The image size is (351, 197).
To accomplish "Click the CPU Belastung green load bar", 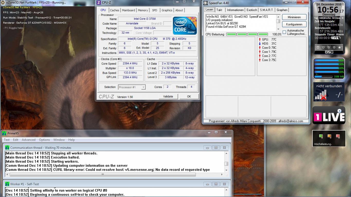I will coord(247,34).
